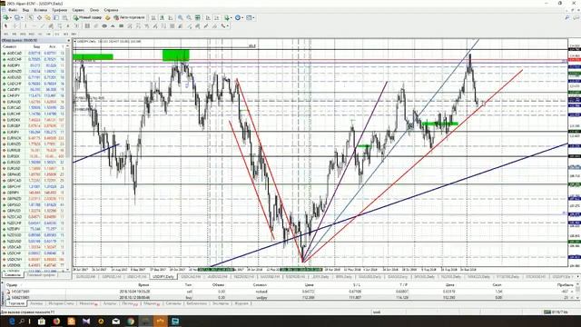Click the Zoom In magnifier icon
Viewport: 581px width, 327px height.
click(180, 17)
